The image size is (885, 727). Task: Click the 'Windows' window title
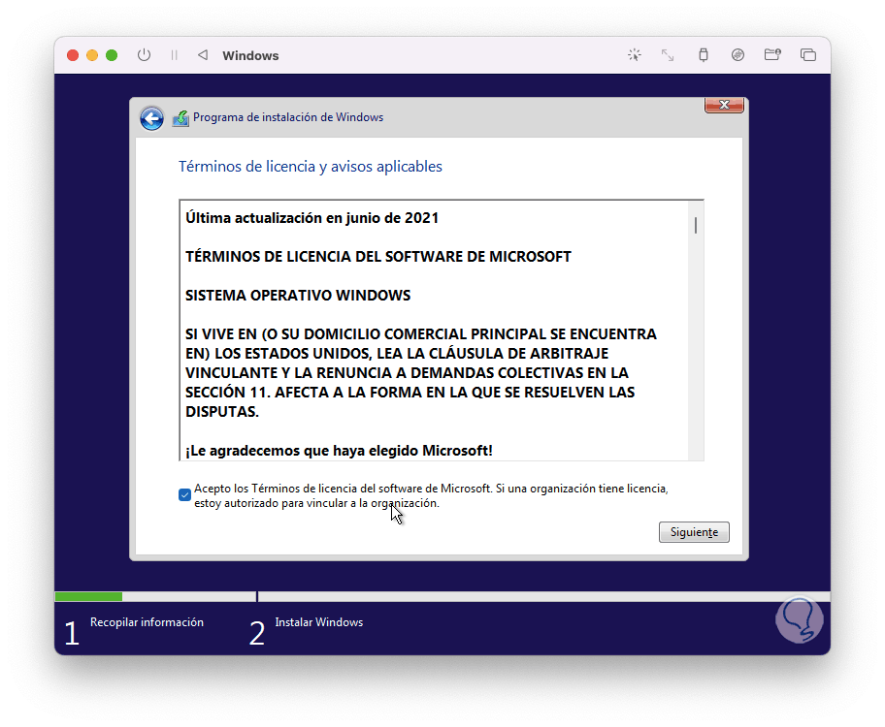250,55
